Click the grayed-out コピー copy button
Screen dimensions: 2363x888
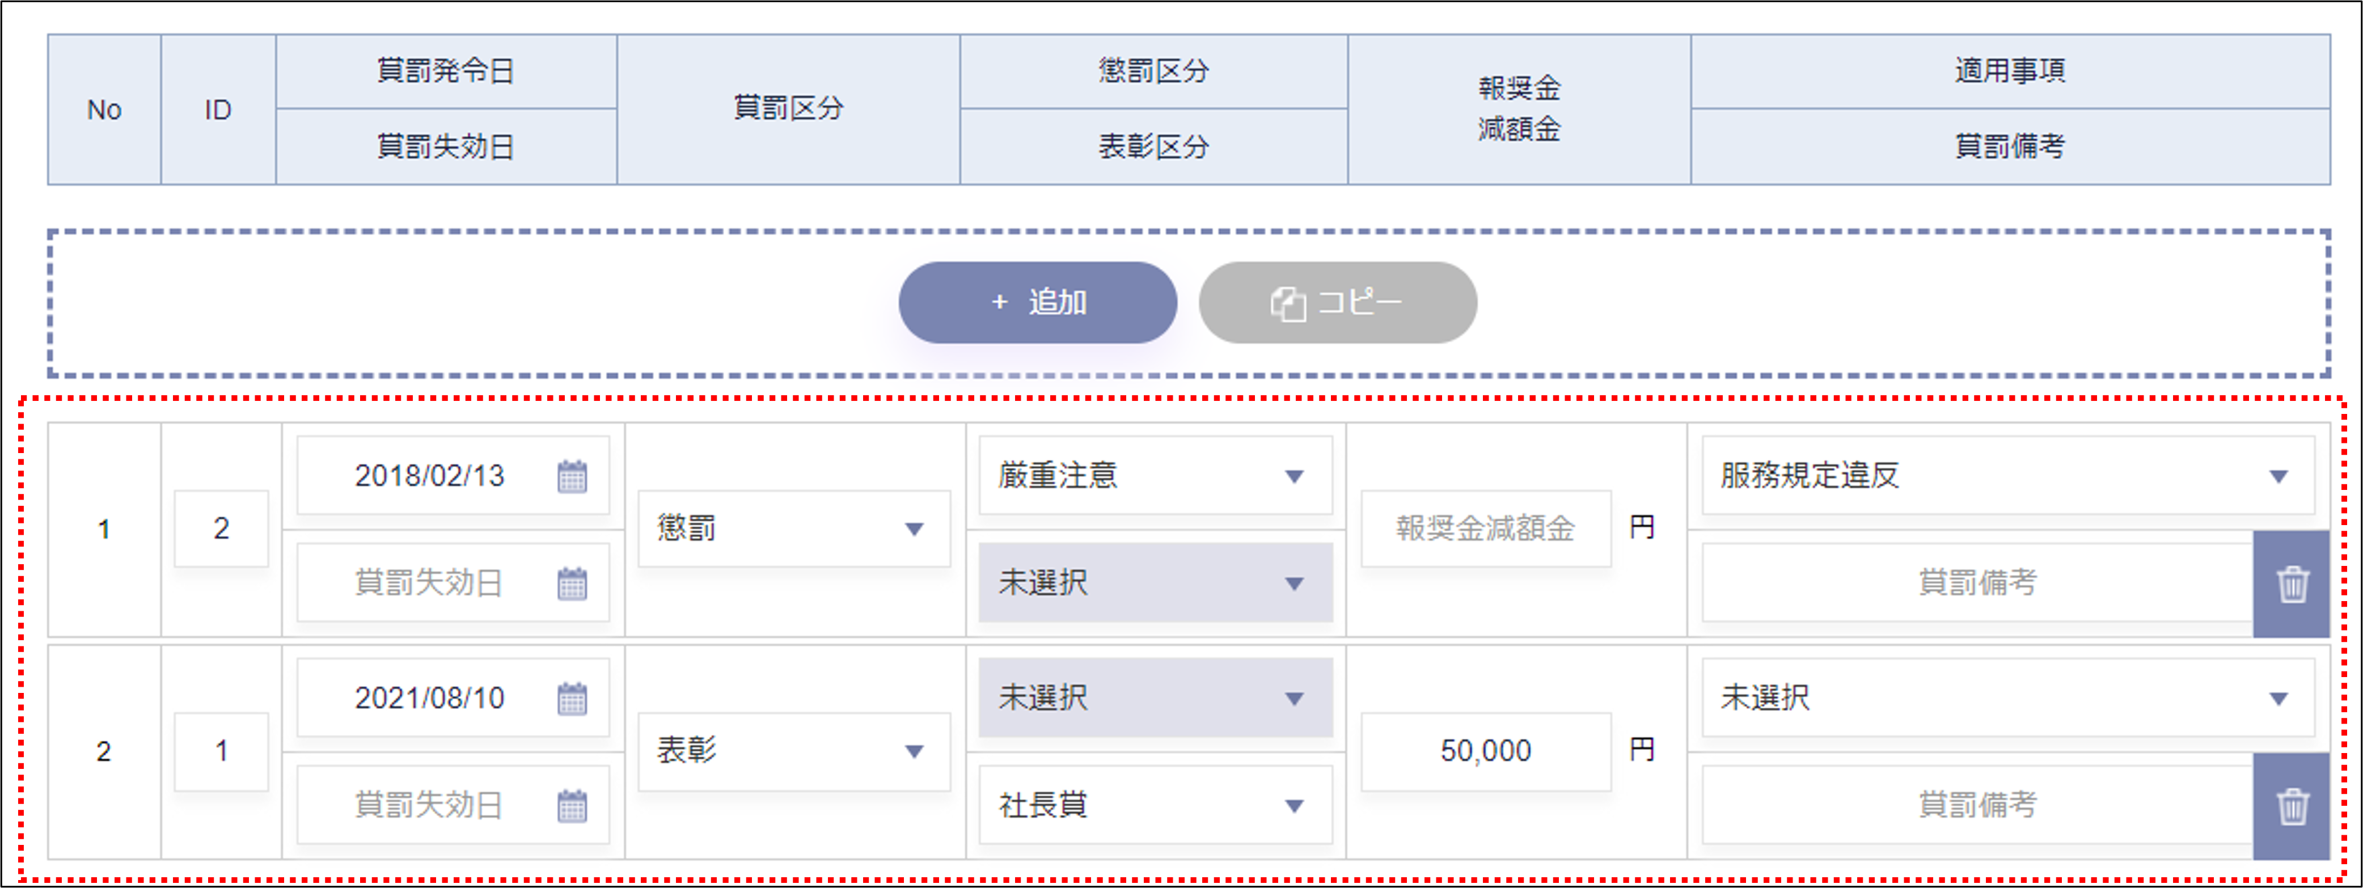pos(1337,303)
